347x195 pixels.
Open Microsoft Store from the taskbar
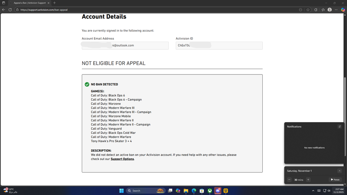[202, 191]
